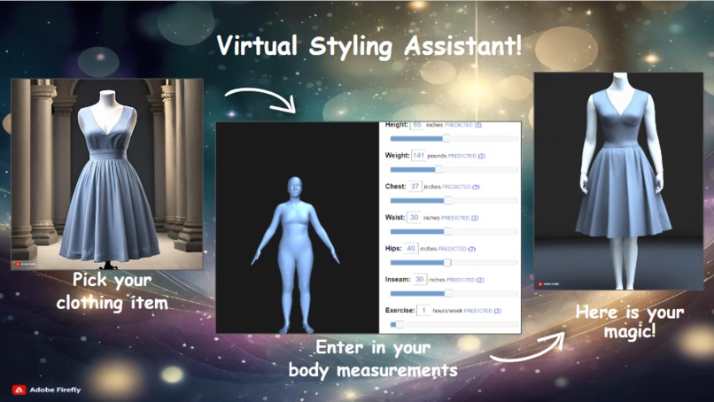Click the "Exercise:" label

pos(400,310)
